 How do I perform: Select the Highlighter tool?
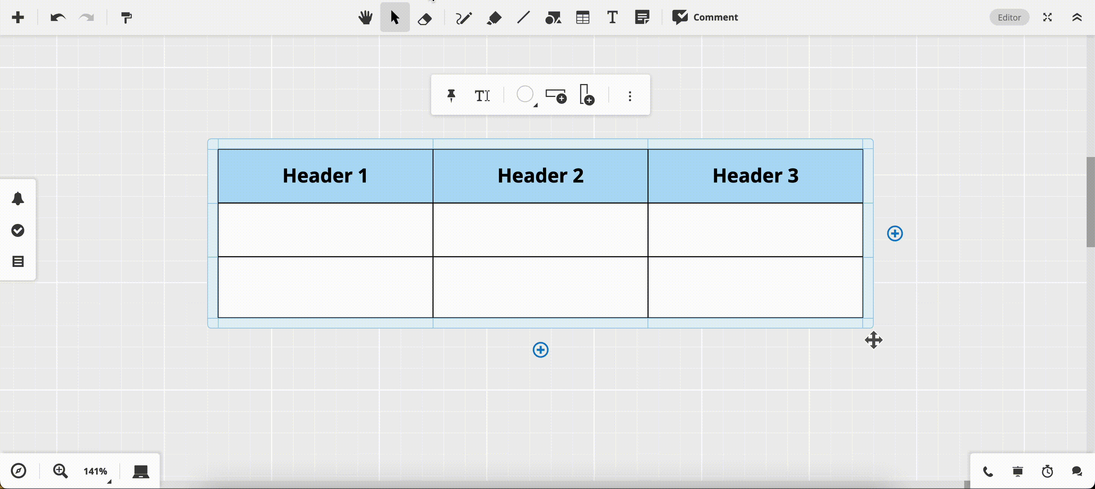pos(494,17)
